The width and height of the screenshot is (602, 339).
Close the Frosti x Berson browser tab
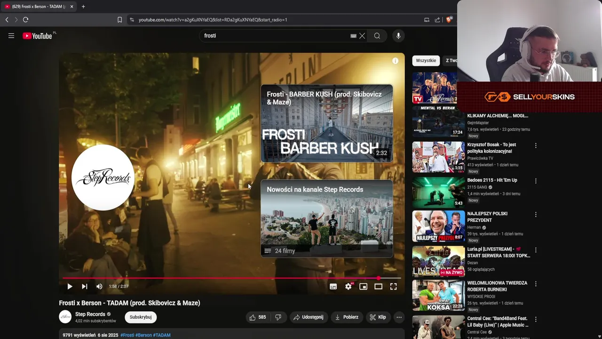(72, 7)
